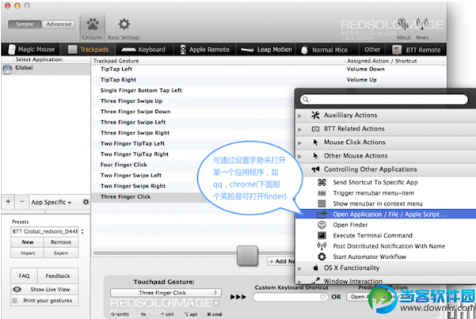This screenshot has width=476, height=319.
Task: Choose Send Shortcut To Specific App
Action: click(x=386, y=182)
